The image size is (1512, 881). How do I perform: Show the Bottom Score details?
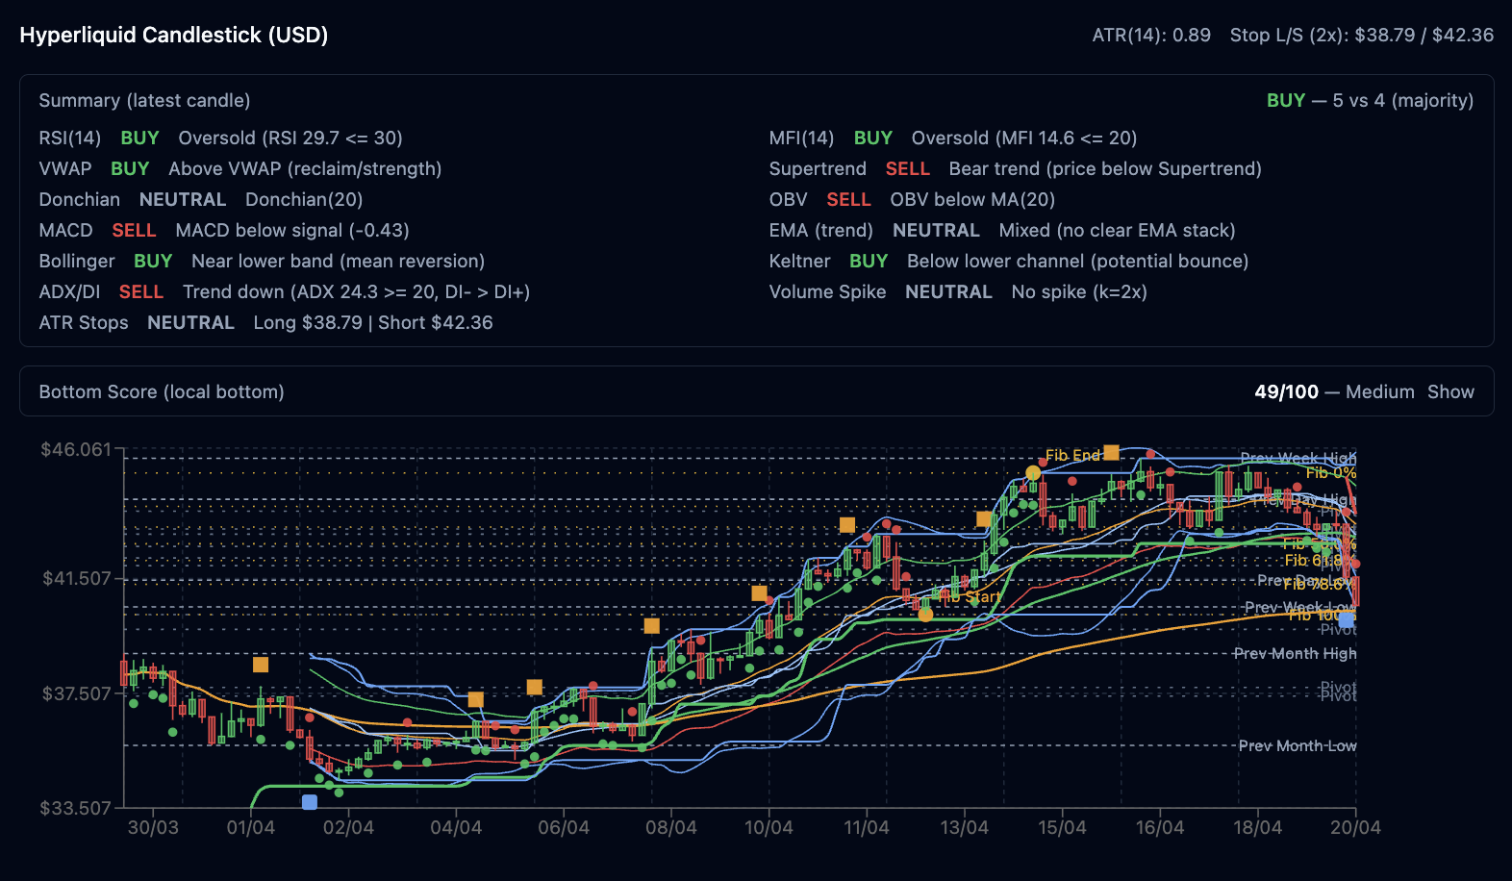(x=1450, y=391)
